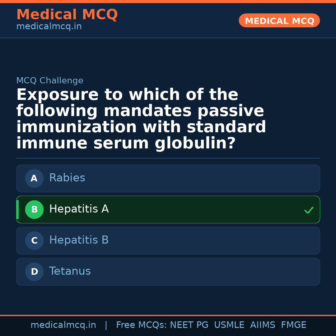
Task: Open the medicalmcq.in link under the header title
Action: coord(49,27)
